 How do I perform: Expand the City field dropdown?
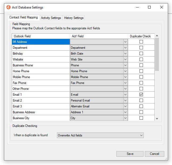tap(125, 118)
